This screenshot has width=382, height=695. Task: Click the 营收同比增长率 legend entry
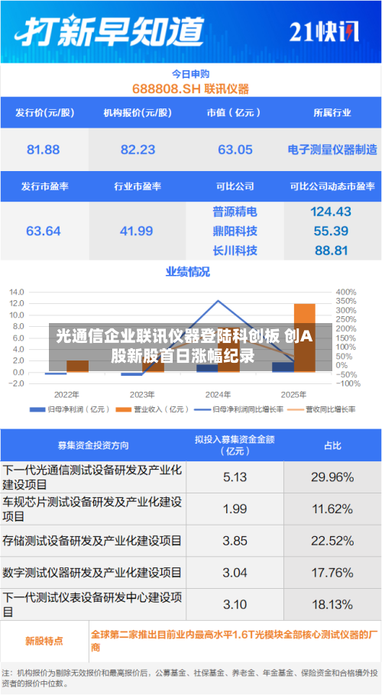click(x=322, y=409)
